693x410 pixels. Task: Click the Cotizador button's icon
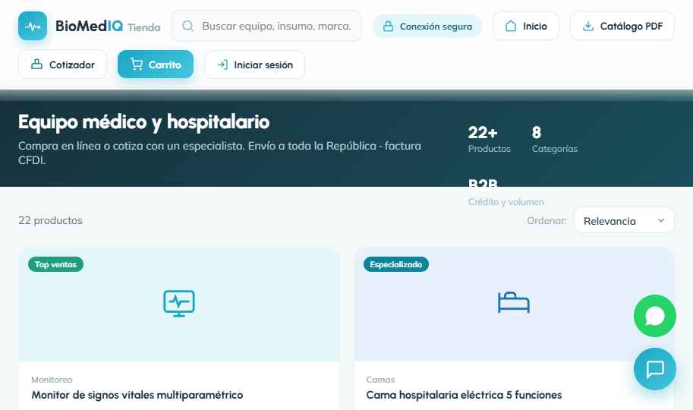click(x=36, y=64)
